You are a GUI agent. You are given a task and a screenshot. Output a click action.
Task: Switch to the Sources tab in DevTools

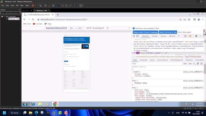(163, 36)
